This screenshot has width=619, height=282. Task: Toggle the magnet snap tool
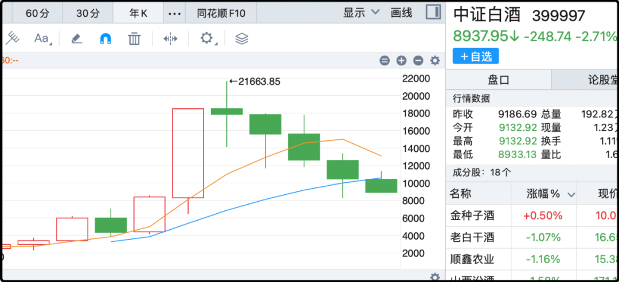pos(105,38)
